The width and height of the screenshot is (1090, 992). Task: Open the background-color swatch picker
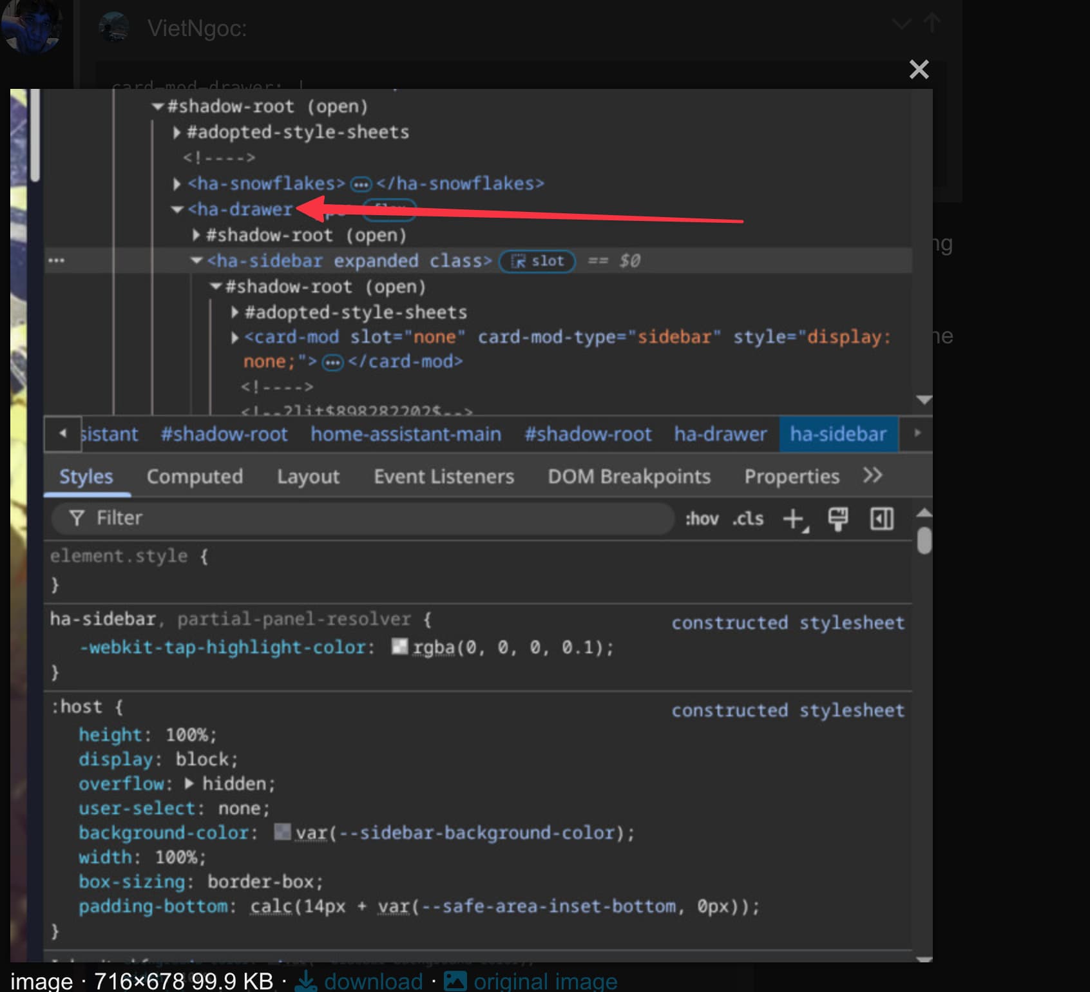coord(282,832)
